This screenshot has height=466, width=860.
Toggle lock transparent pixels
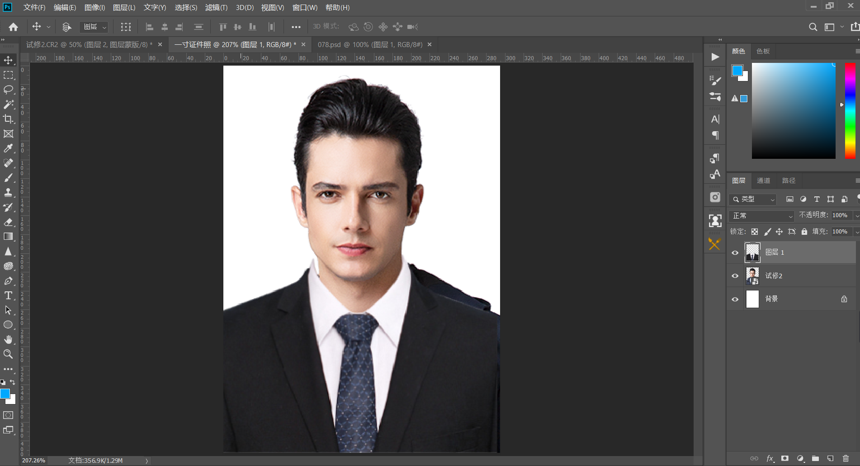coord(755,232)
